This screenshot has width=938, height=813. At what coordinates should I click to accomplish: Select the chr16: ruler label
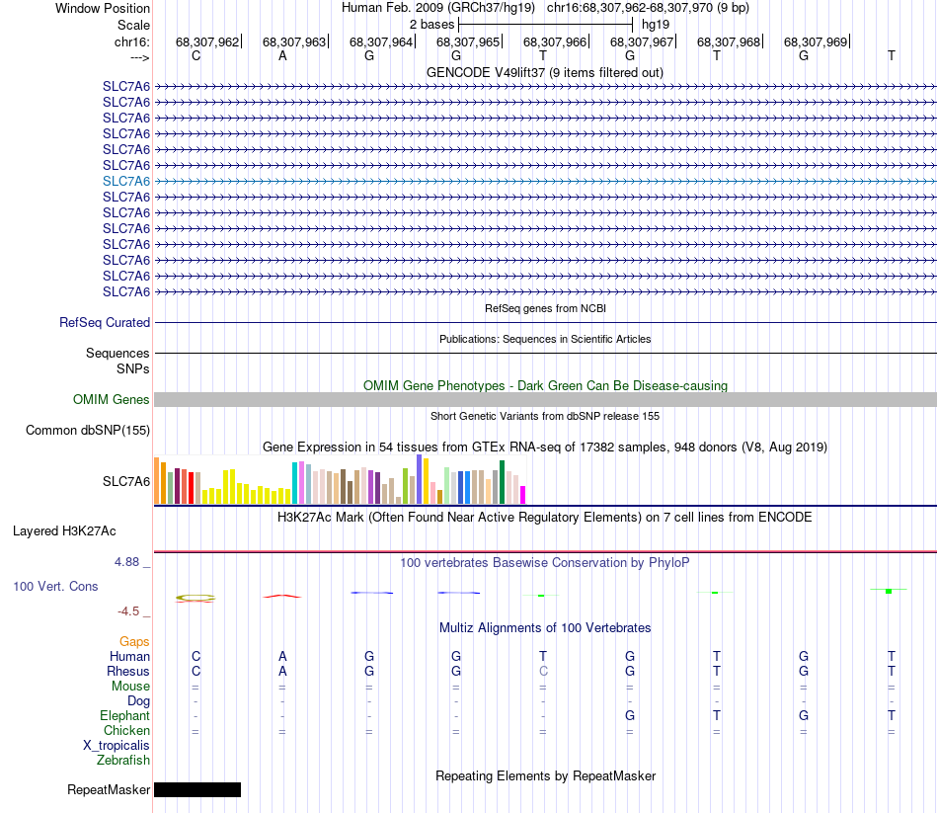tap(132, 41)
